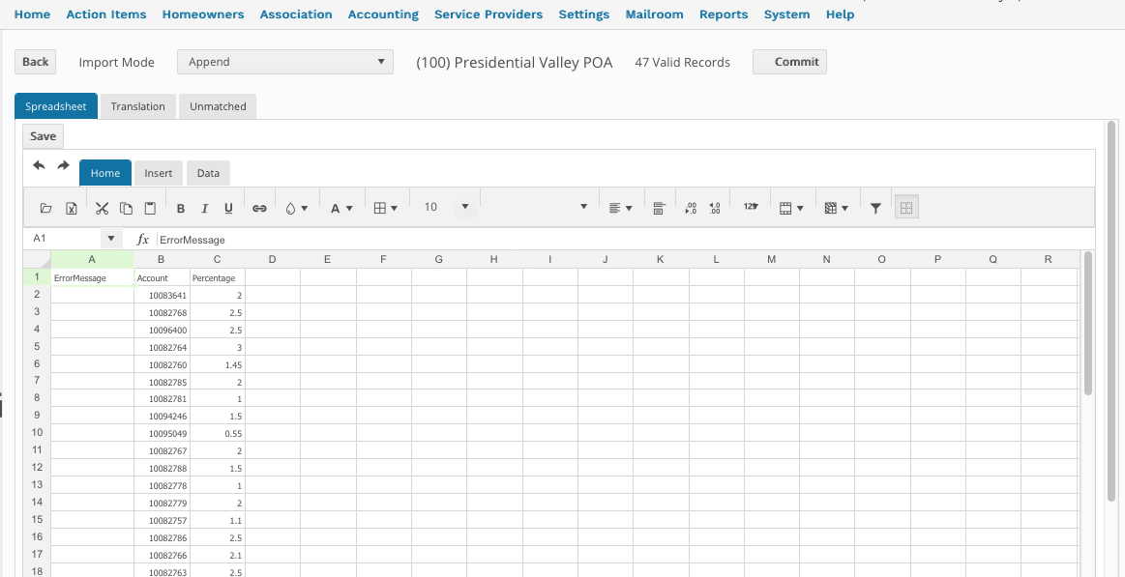This screenshot has width=1125, height=577.
Task: Open the background fill color picker
Action: [296, 208]
